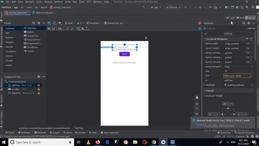Open the Tools menu
Image resolution: width=259 pixels, height=146 pixels.
pyautogui.click(x=82, y=2)
